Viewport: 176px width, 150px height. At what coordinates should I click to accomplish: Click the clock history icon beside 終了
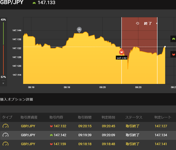coord(137,23)
